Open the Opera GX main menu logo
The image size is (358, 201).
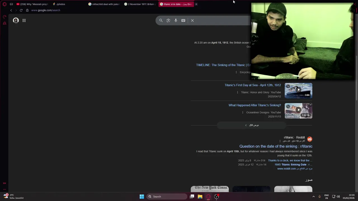click(4, 4)
